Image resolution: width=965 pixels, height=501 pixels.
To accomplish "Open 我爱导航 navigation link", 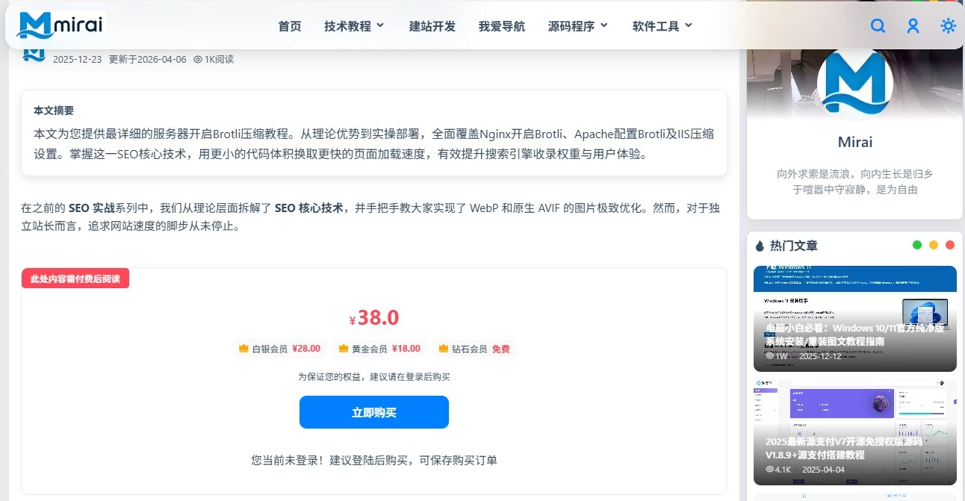I will click(501, 26).
